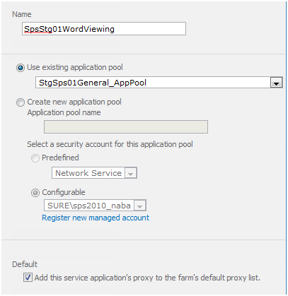Click the 'Configurable' label text
Screen dimensions: 288x296
tap(64, 192)
